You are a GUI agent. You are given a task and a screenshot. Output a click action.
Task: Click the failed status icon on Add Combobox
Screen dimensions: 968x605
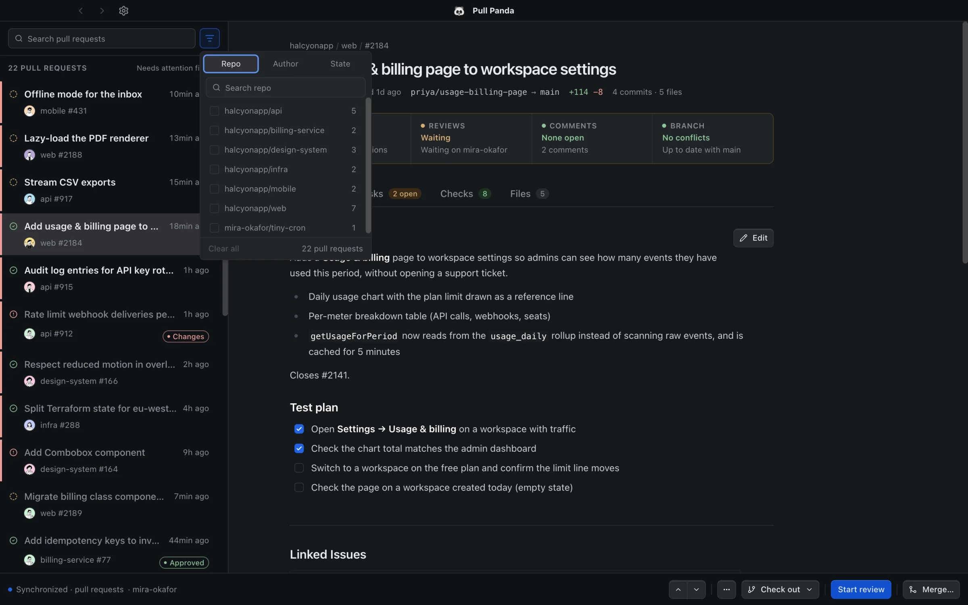pos(13,453)
